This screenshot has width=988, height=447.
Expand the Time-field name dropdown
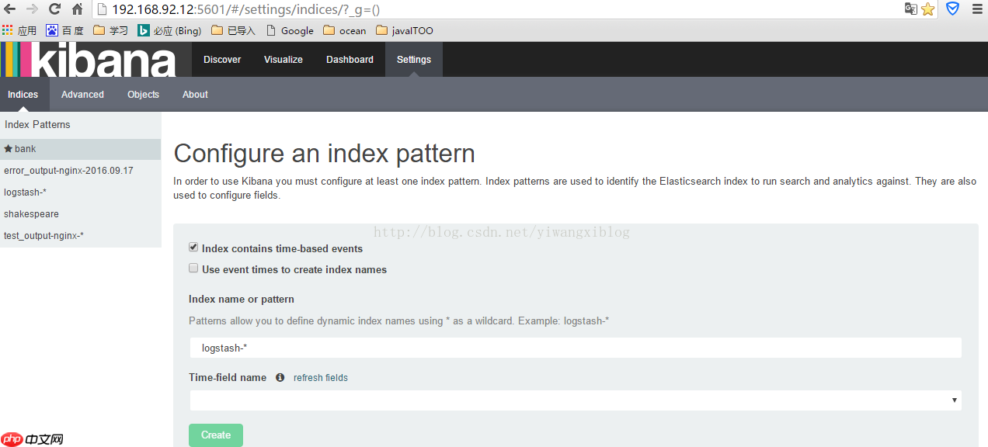pos(575,400)
